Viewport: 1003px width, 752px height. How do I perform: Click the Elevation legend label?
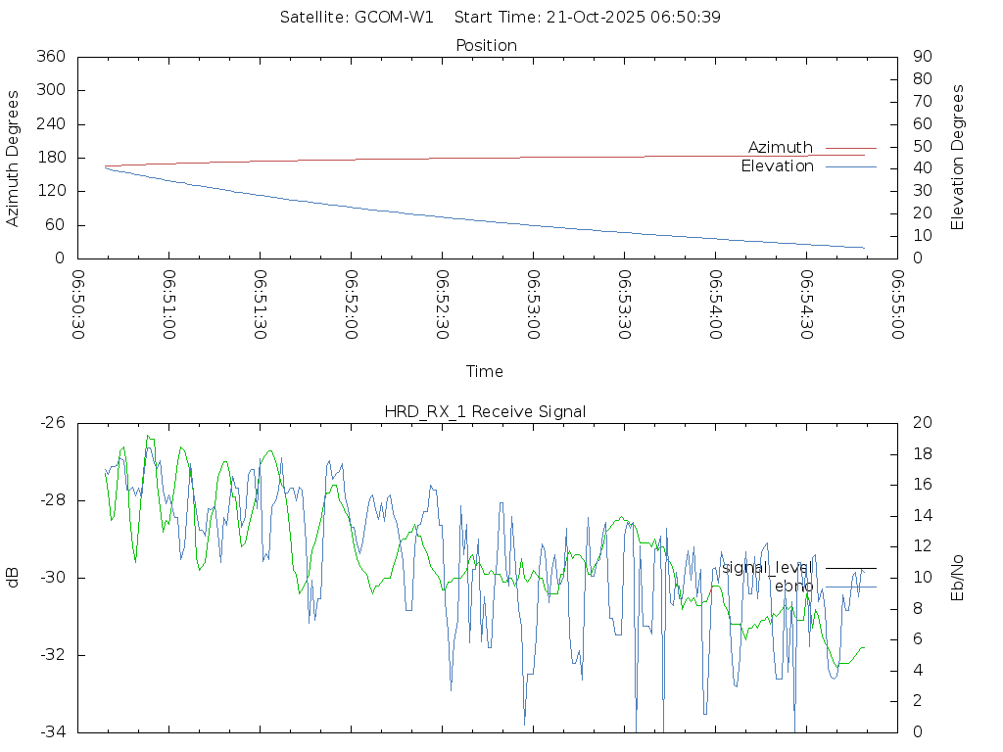coord(777,166)
